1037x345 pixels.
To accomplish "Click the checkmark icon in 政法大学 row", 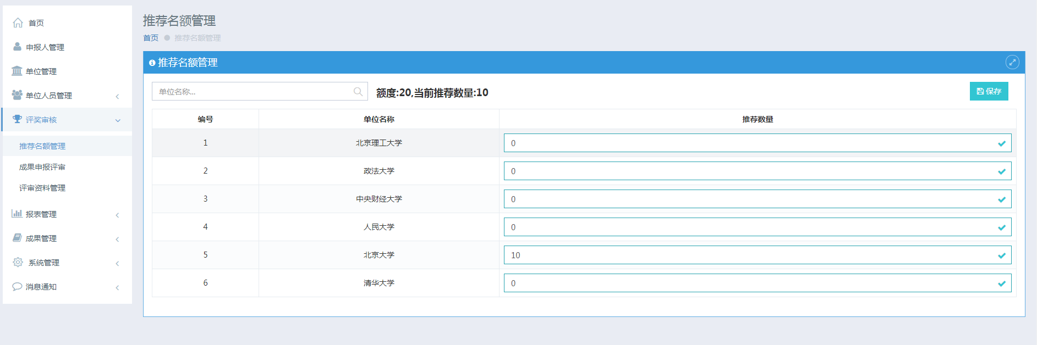I will (1002, 171).
